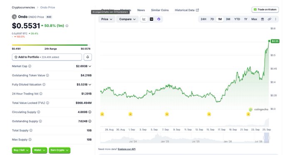Click info icon after 4.869B circulating value
283x155 pixels.
(90, 112)
